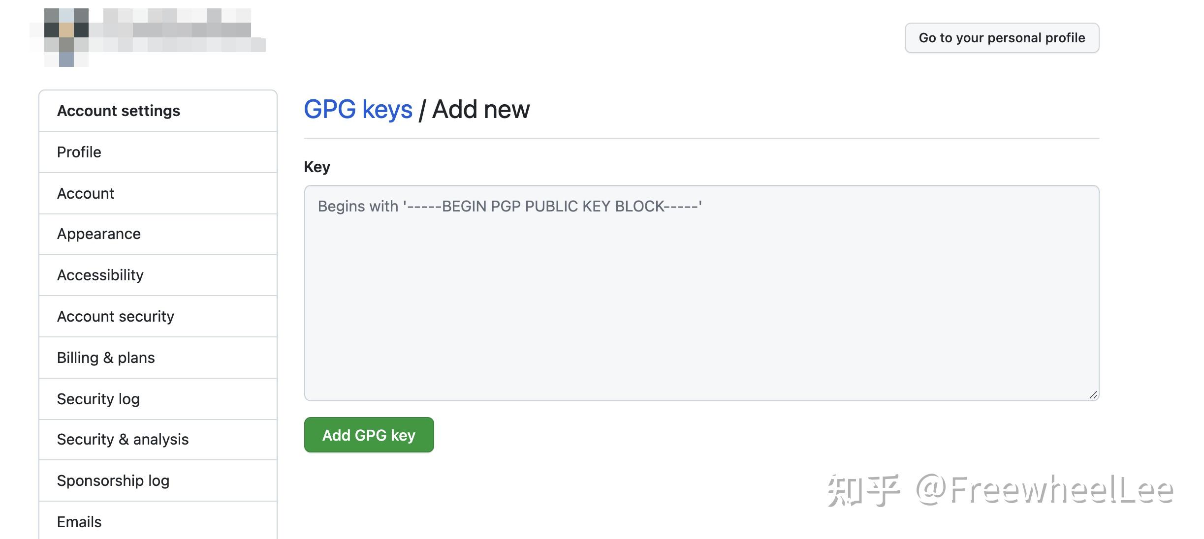Open the Profile settings page
Viewport: 1204px width, 539px height.
pyautogui.click(x=79, y=152)
